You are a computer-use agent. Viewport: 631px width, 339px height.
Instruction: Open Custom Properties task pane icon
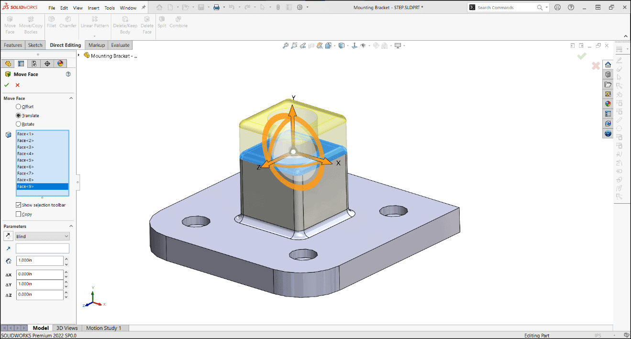point(608,114)
